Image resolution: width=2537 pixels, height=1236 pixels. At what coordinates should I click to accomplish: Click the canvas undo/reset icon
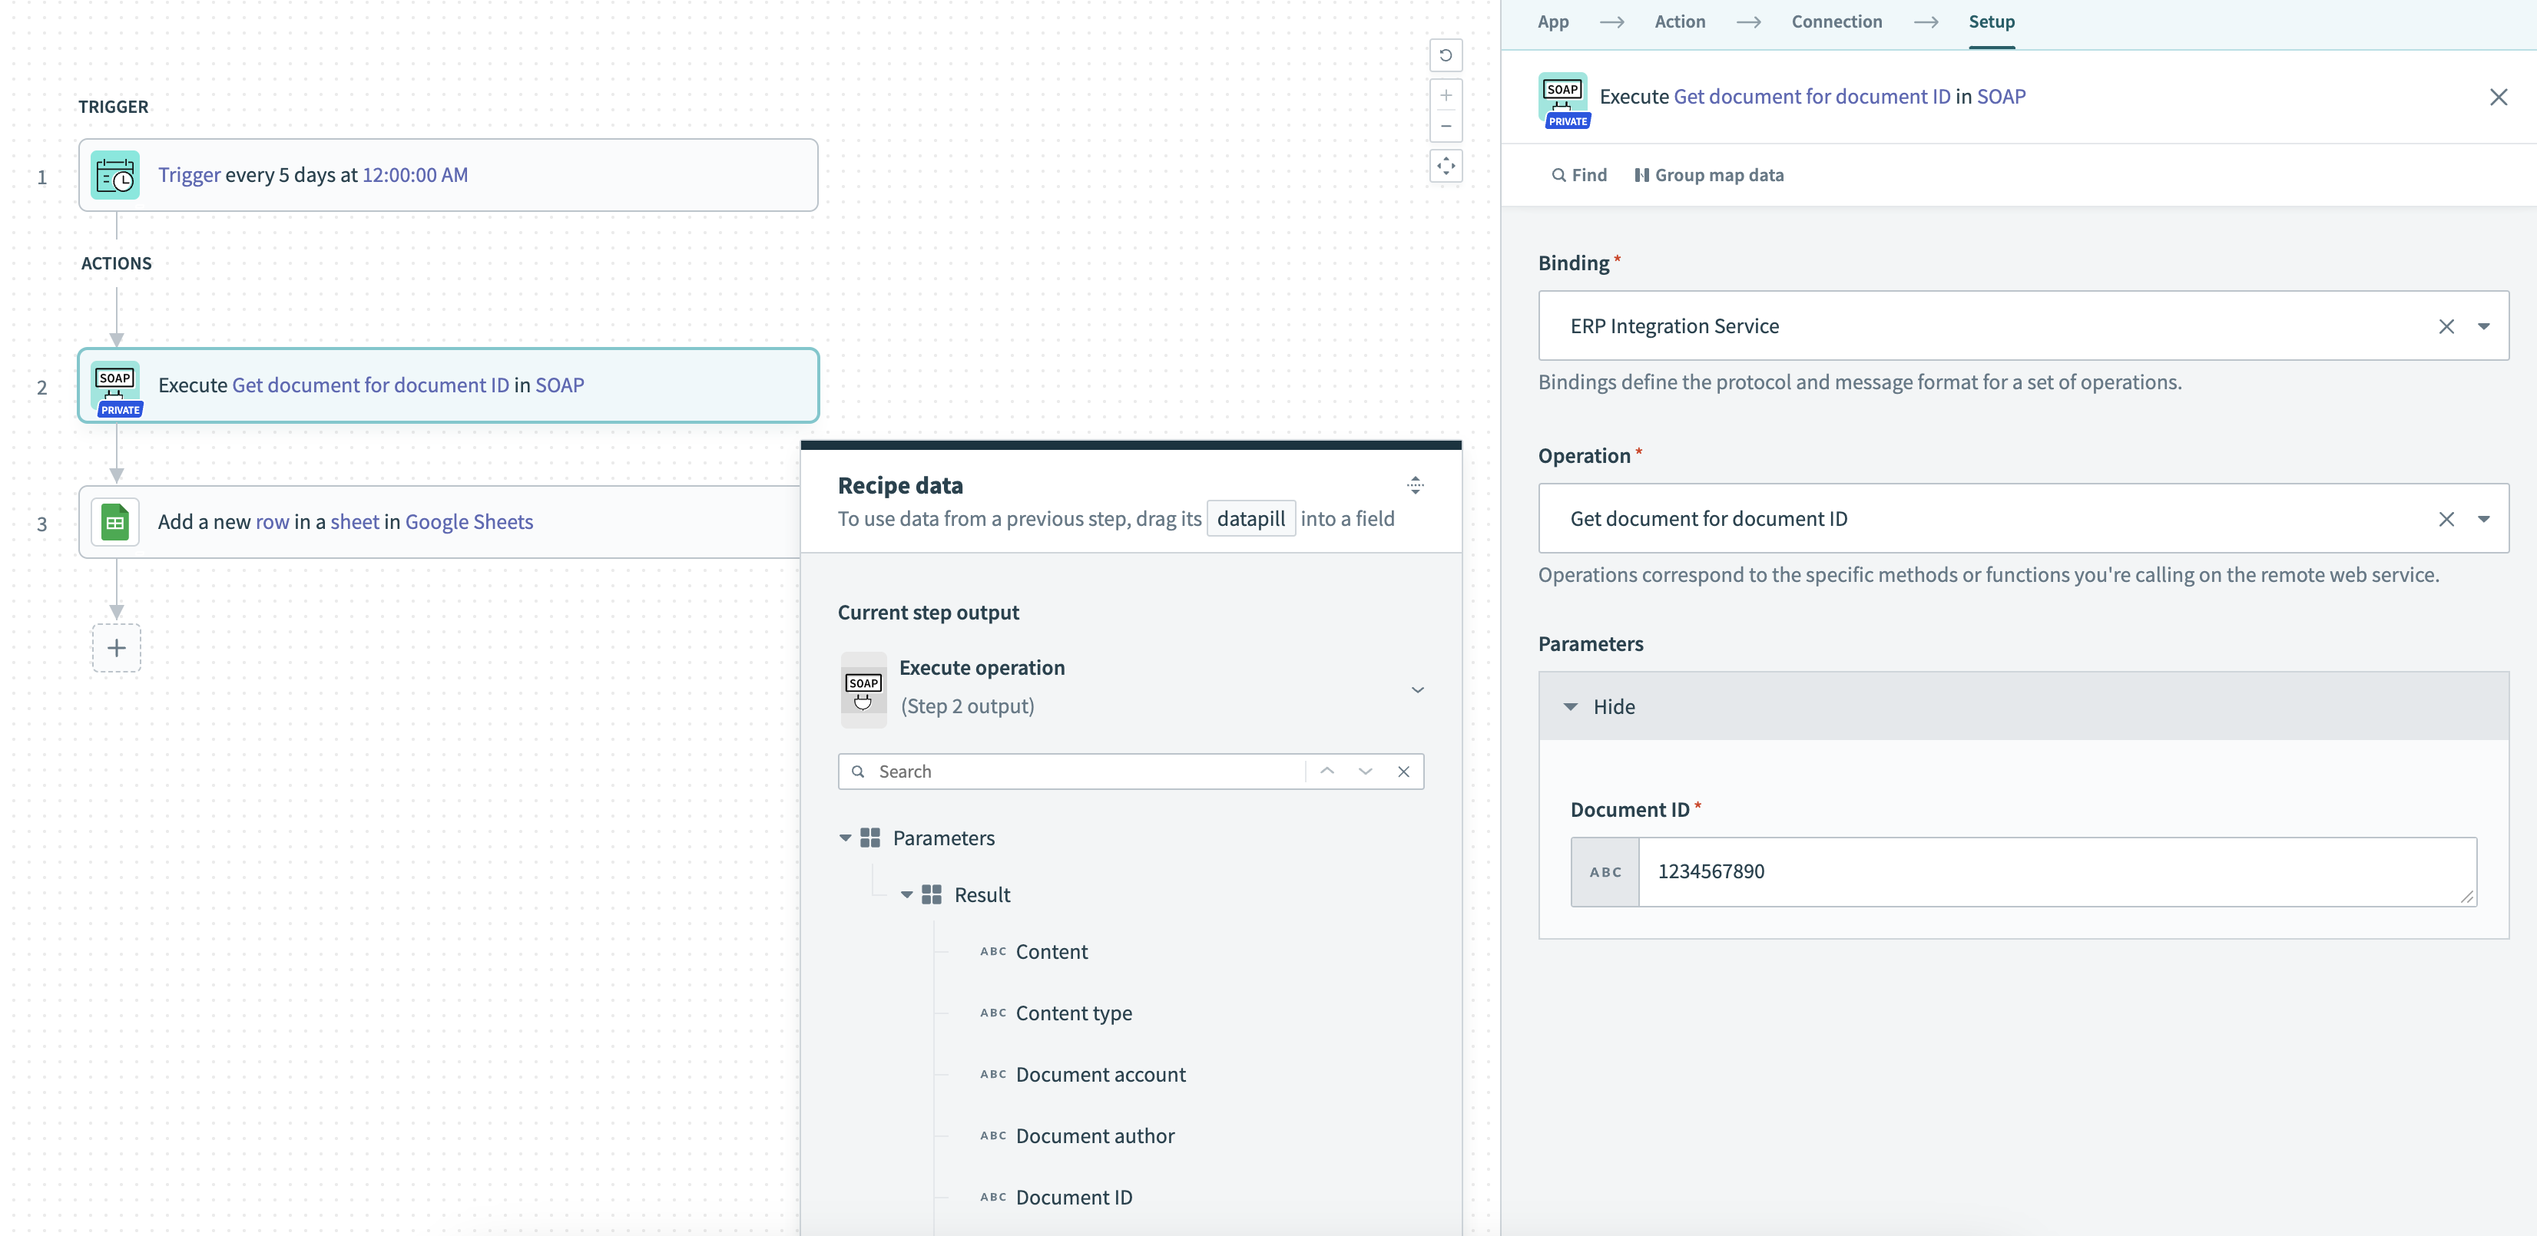(x=1445, y=55)
